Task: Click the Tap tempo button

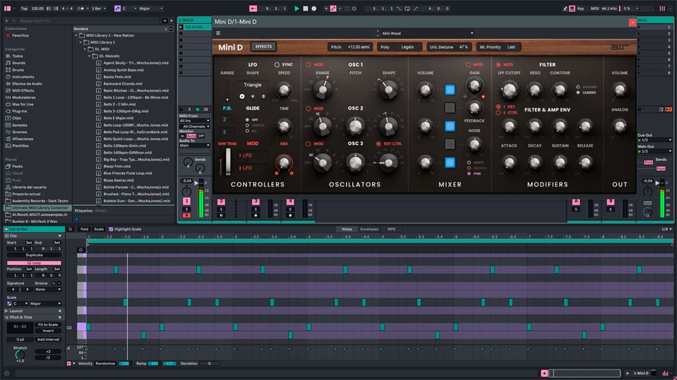Action: click(24, 8)
